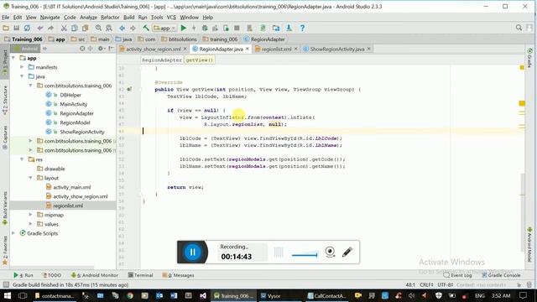537x302 pixels.
Task: Open MainActivity in project tree
Action: coord(73,104)
